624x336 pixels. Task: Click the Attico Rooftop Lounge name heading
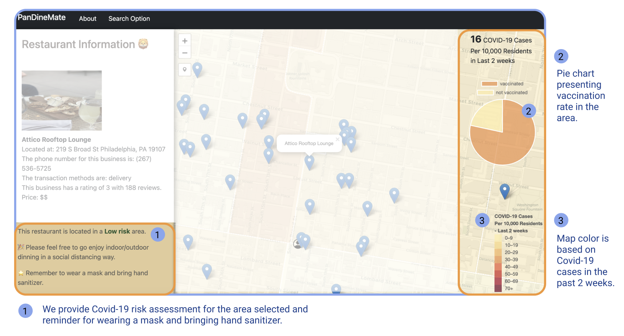56,140
